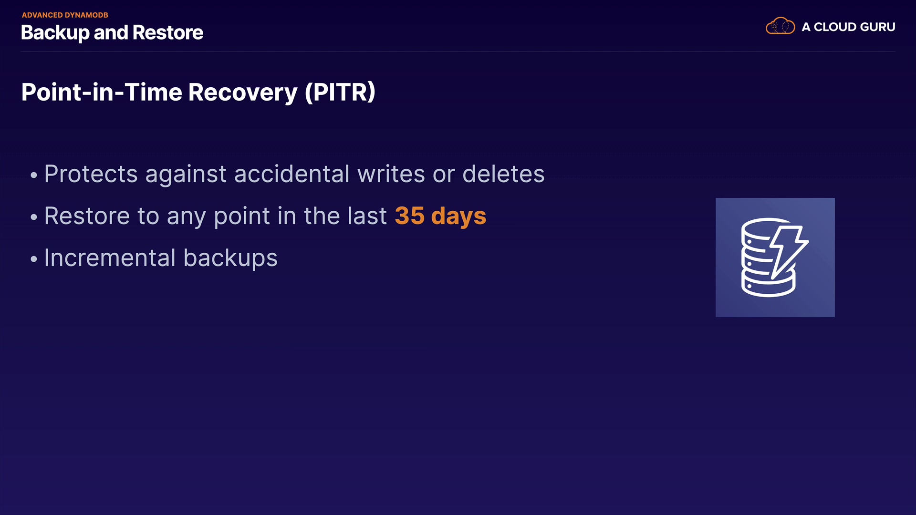The height and width of the screenshot is (515, 916).
Task: Click the lightning bolt in the DynamoDB icon
Action: click(x=789, y=249)
